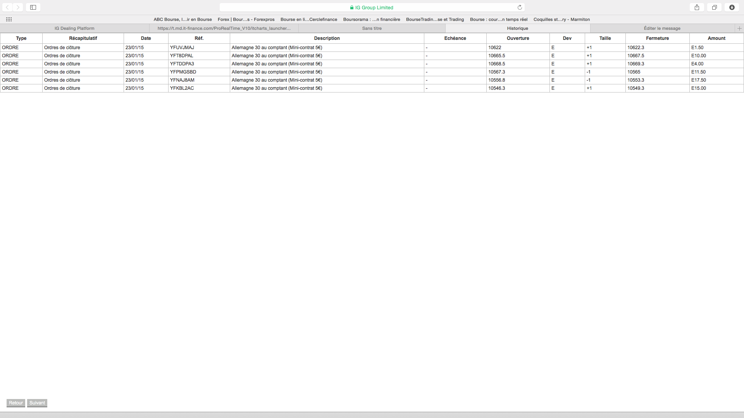
Task: Click the Amount column header
Action: [x=716, y=38]
